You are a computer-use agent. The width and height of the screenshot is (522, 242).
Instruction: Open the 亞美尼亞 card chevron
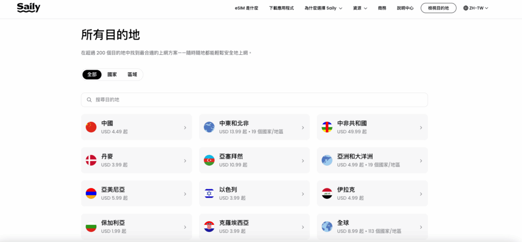pos(185,194)
